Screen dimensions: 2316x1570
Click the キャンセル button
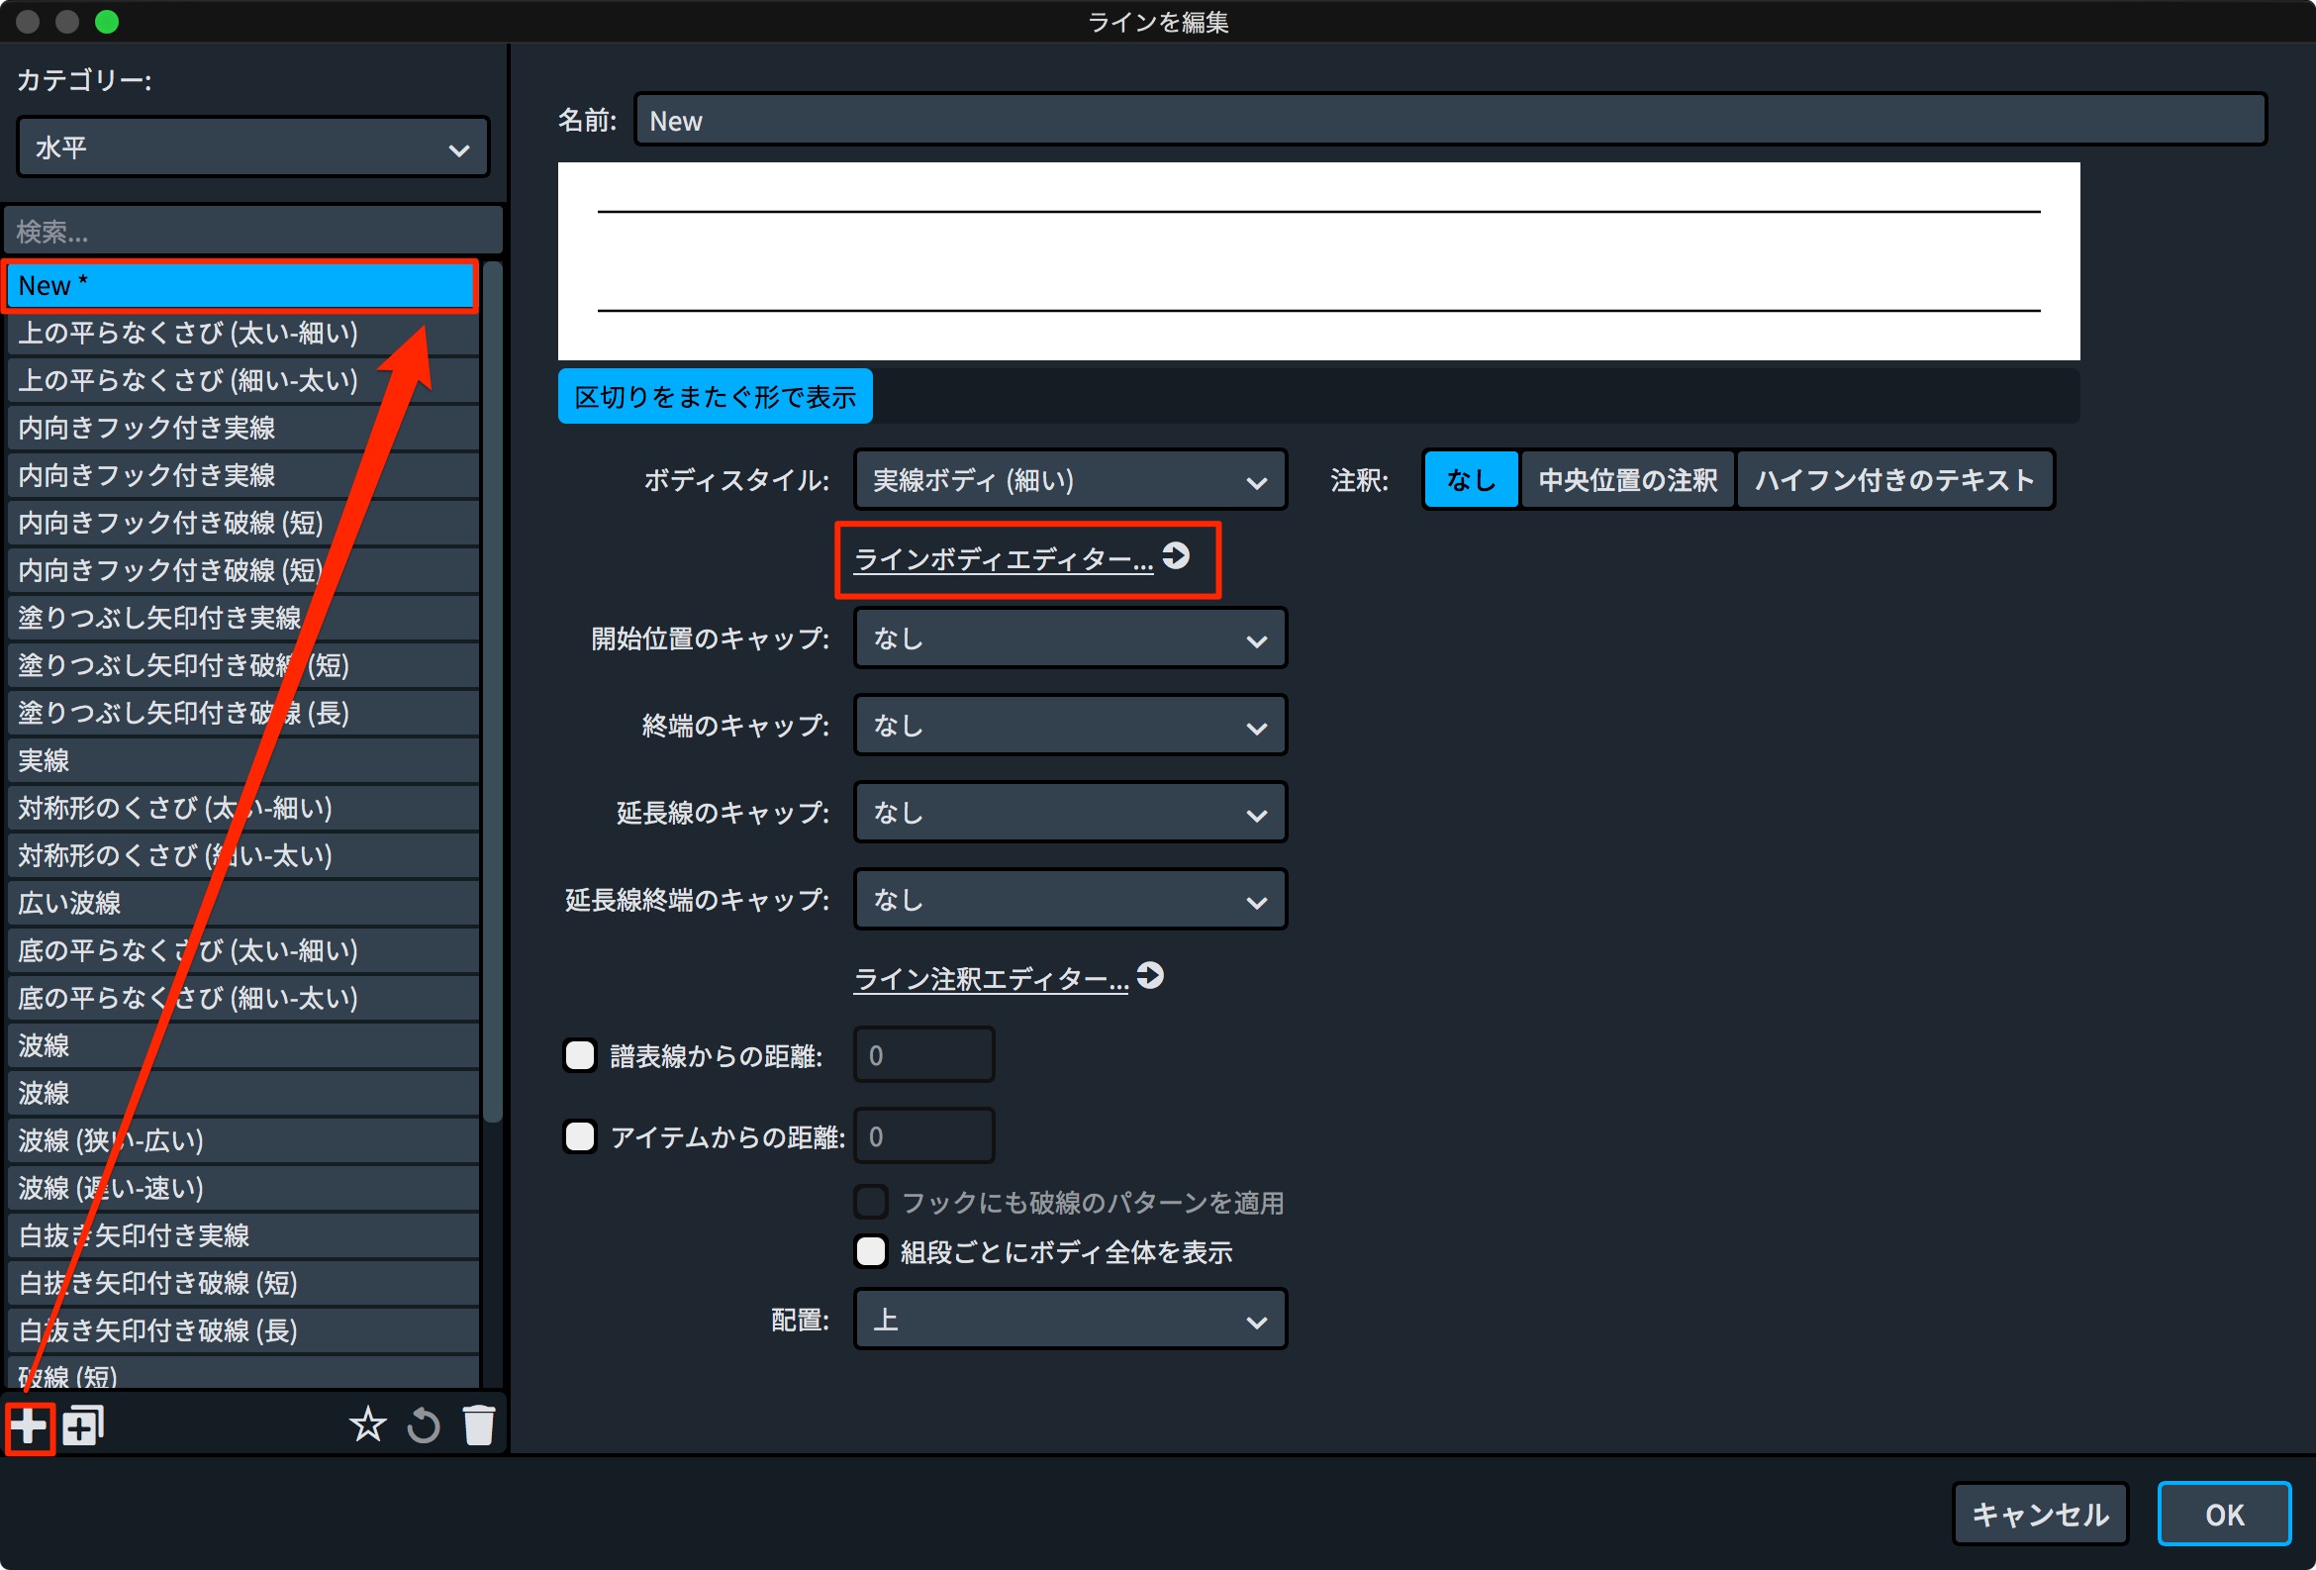2040,1516
